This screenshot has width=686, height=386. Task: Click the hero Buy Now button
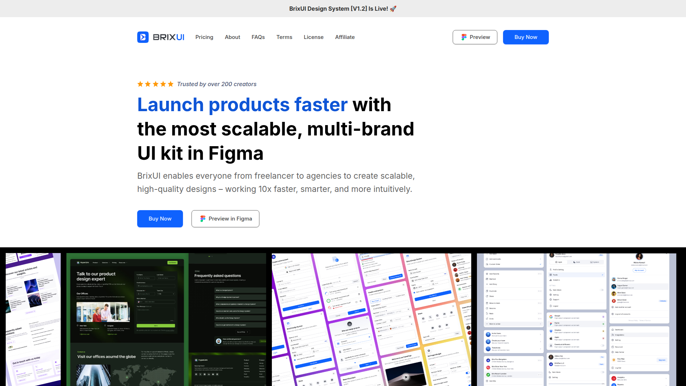pyautogui.click(x=160, y=219)
